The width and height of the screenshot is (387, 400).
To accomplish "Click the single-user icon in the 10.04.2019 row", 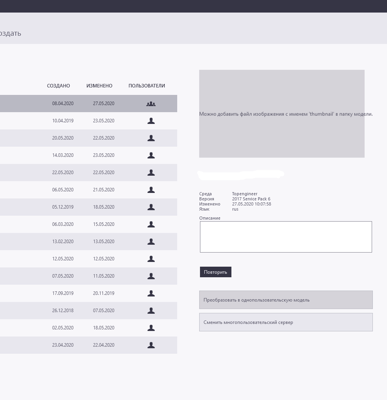I will 151,121.
